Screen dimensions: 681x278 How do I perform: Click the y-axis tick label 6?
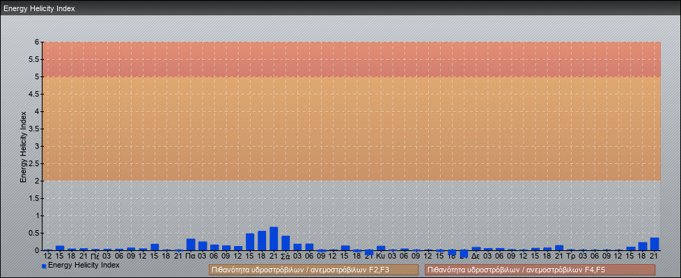(x=38, y=42)
